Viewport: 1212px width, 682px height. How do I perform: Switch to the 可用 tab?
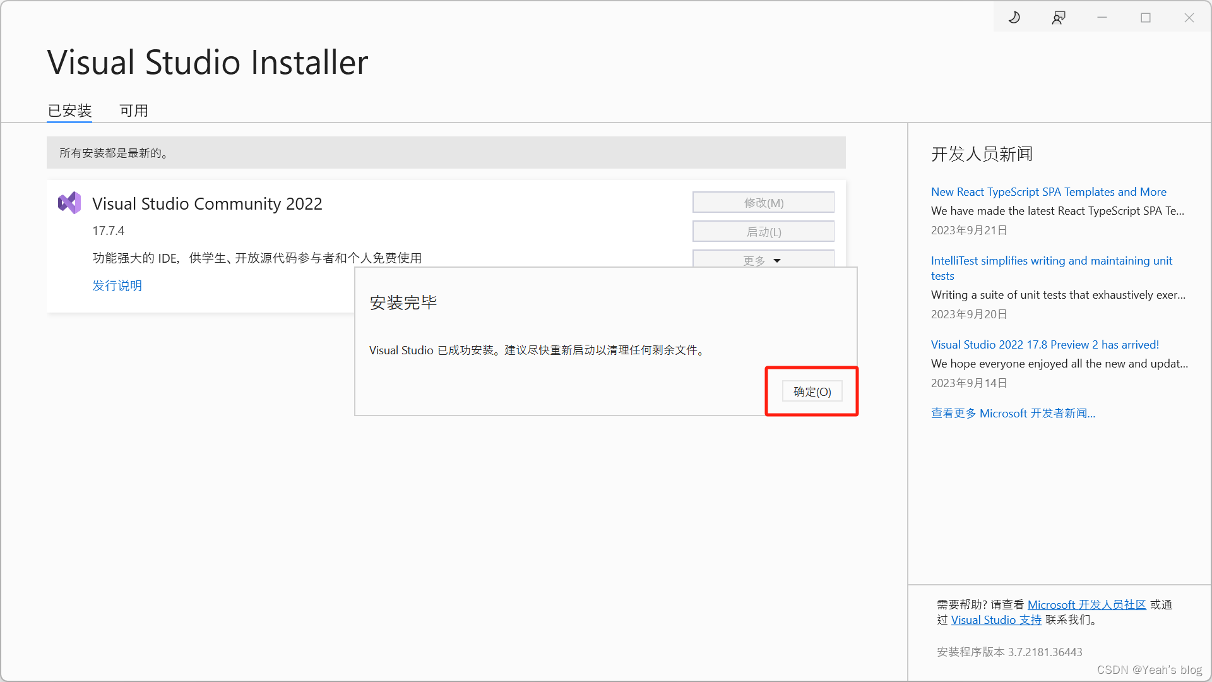pos(133,111)
